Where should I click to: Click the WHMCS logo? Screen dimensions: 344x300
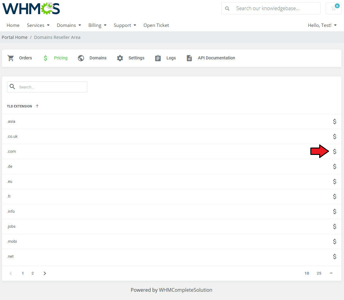[31, 8]
